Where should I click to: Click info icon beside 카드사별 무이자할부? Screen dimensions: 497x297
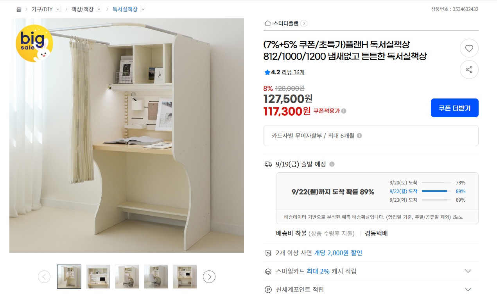coord(359,136)
